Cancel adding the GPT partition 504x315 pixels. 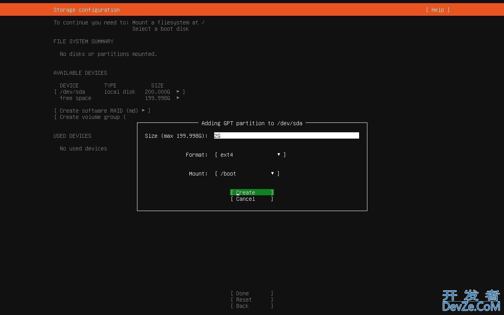coord(252,199)
